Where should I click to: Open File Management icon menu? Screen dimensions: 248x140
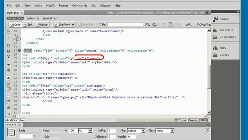point(147,24)
